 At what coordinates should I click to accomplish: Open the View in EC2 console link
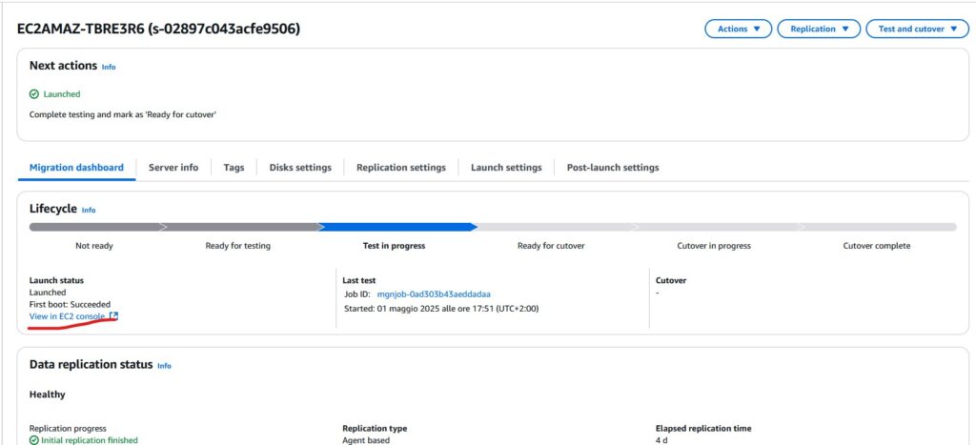tap(68, 316)
